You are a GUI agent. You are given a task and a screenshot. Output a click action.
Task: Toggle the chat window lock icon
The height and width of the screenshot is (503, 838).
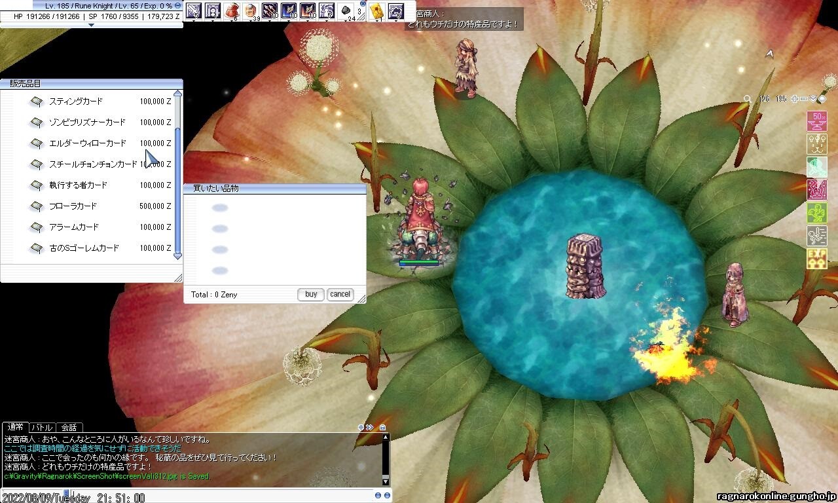click(x=383, y=427)
